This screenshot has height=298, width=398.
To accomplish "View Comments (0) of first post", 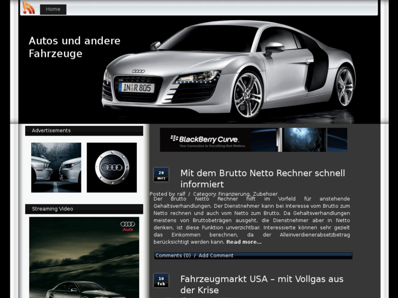I will [x=173, y=256].
